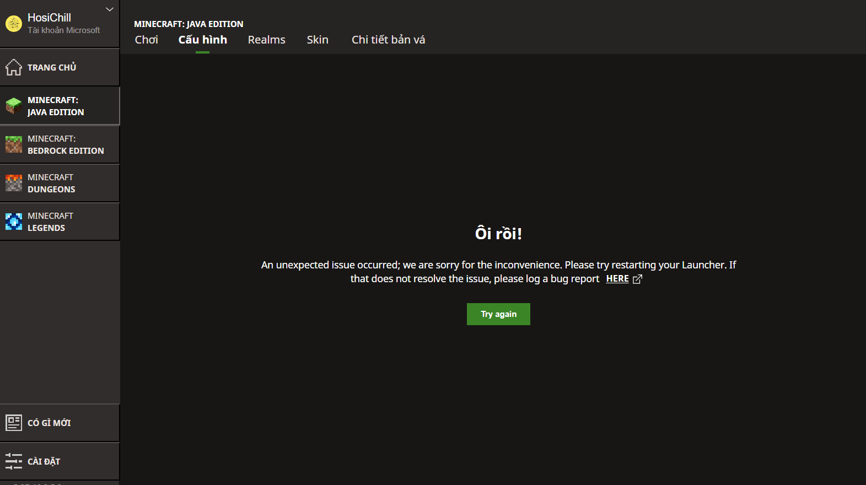This screenshot has height=485, width=866.
Task: Open the Realms tab
Action: pyautogui.click(x=267, y=40)
